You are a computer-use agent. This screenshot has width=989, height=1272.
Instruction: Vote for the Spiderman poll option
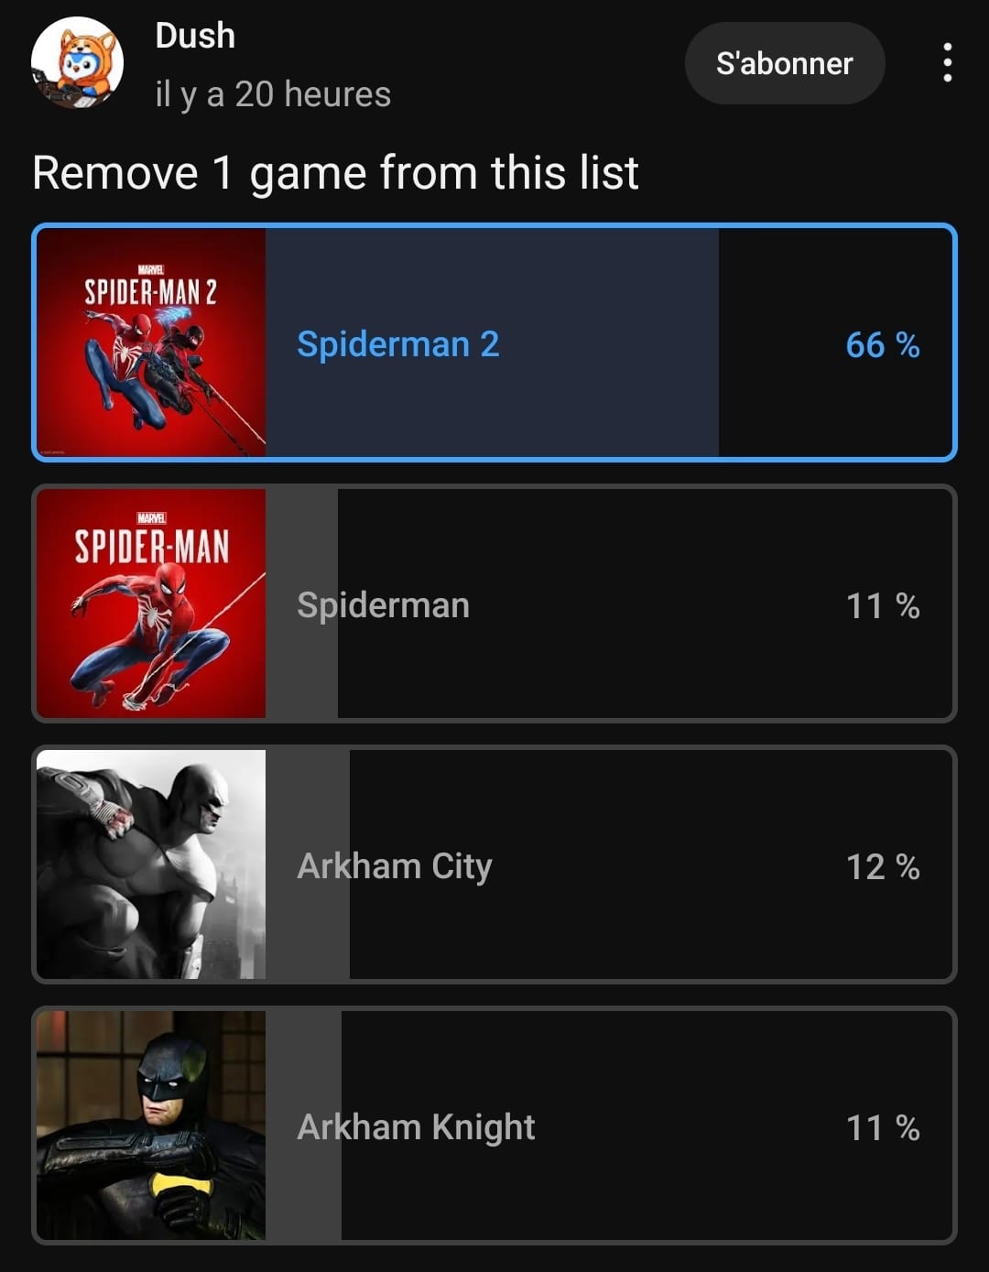click(494, 603)
